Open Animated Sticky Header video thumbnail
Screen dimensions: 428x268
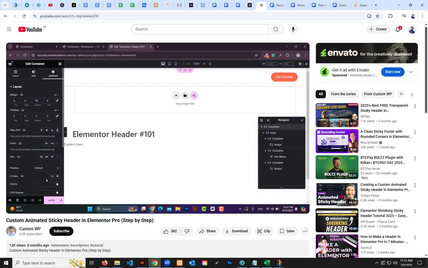[337, 194]
